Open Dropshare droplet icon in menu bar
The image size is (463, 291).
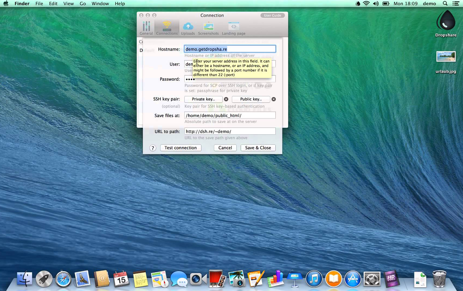point(358,4)
